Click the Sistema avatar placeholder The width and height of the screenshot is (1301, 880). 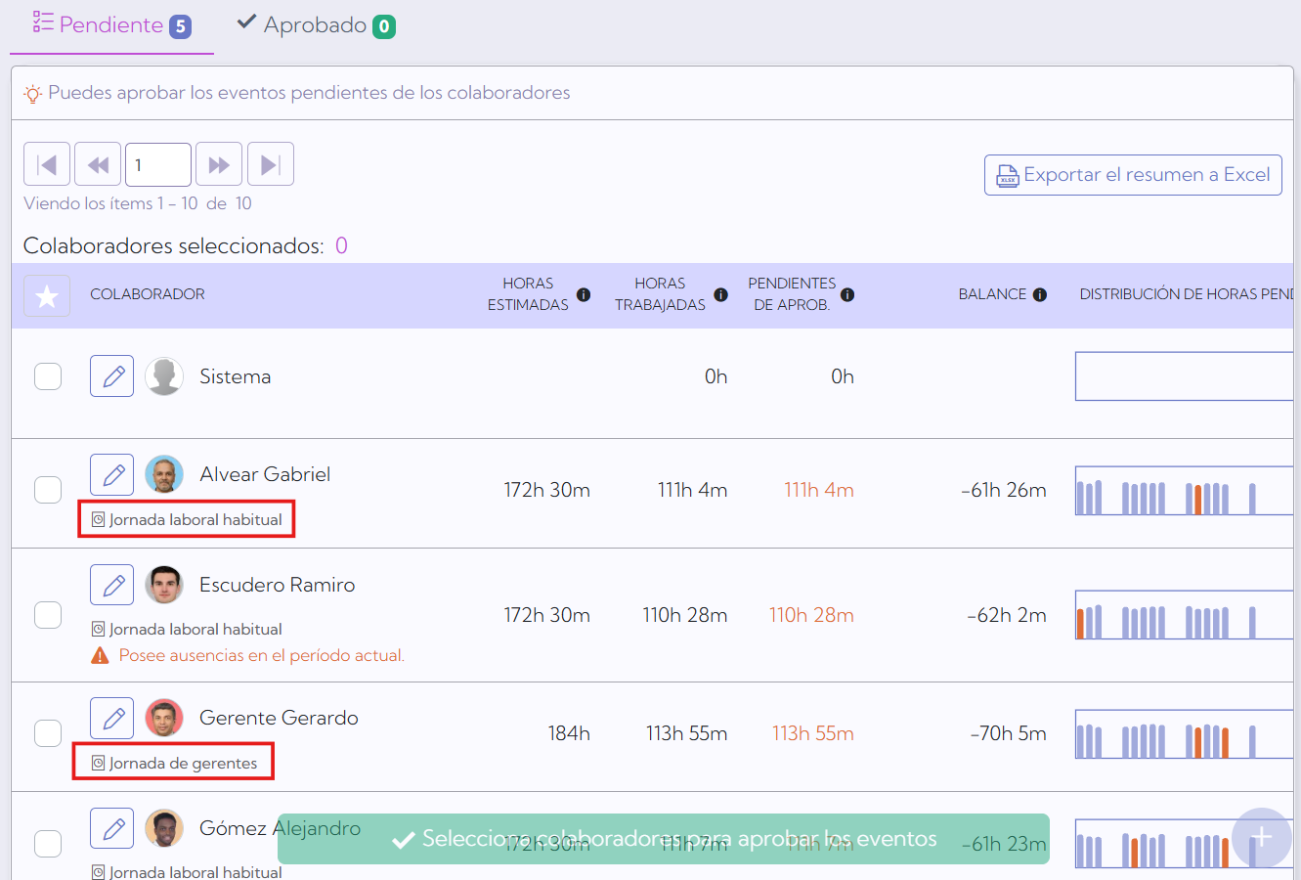click(x=164, y=376)
